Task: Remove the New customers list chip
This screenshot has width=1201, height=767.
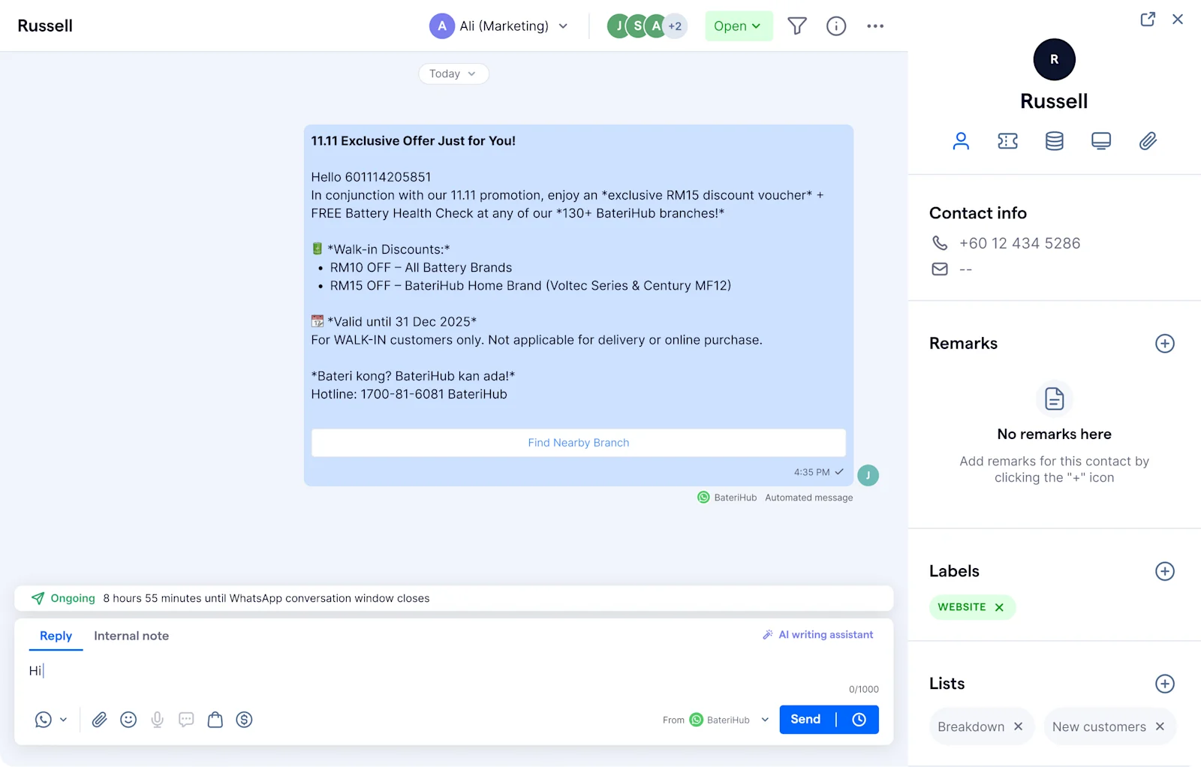Action: point(1160,726)
